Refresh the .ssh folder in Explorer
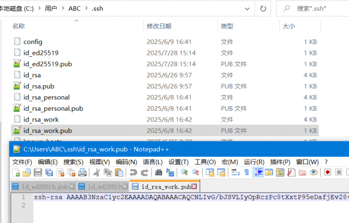The height and width of the screenshot is (223, 349). point(263,9)
